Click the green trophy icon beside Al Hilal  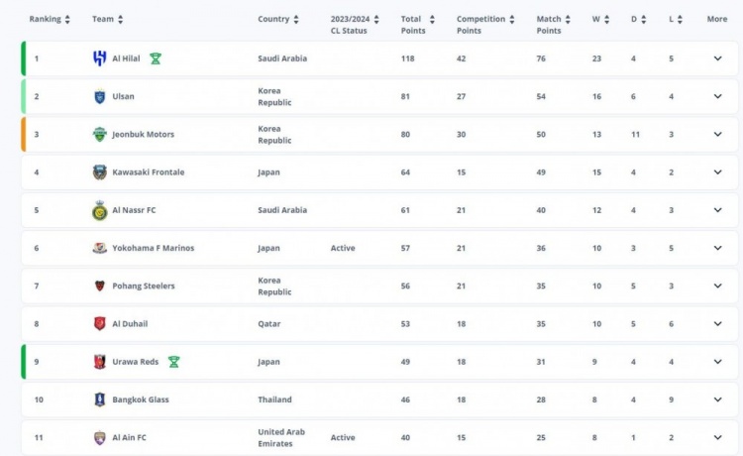[x=156, y=58]
